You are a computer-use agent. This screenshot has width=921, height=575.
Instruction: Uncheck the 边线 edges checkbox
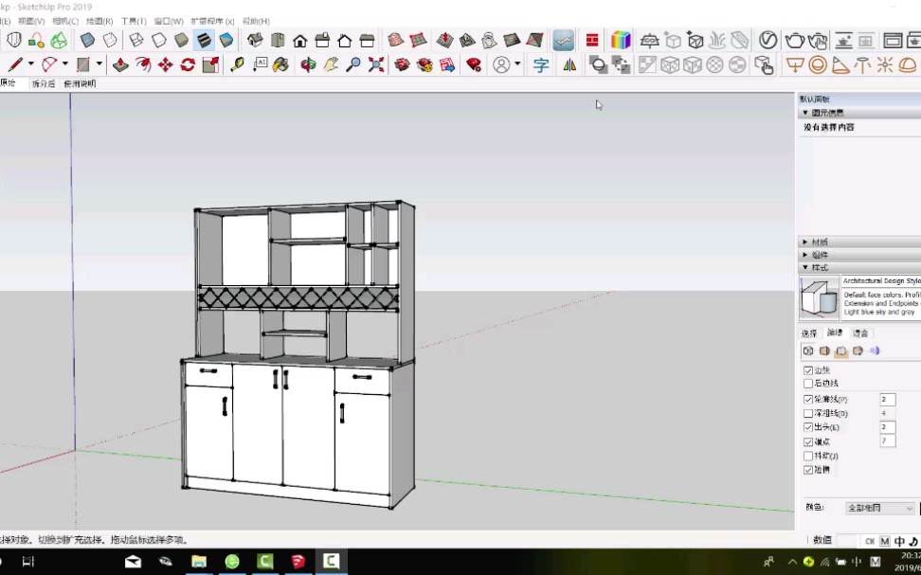pos(806,368)
